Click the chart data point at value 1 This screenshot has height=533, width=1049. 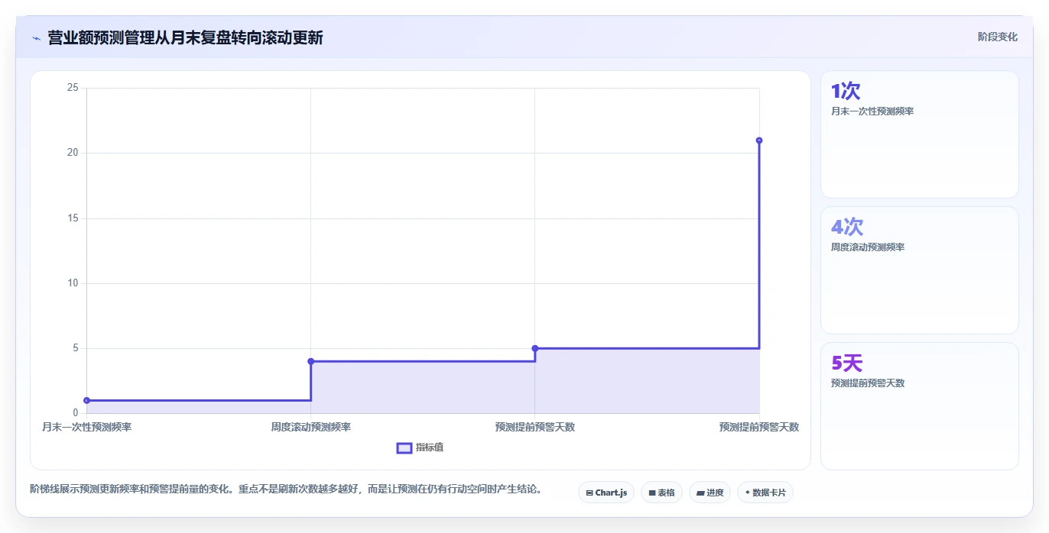pos(86,400)
